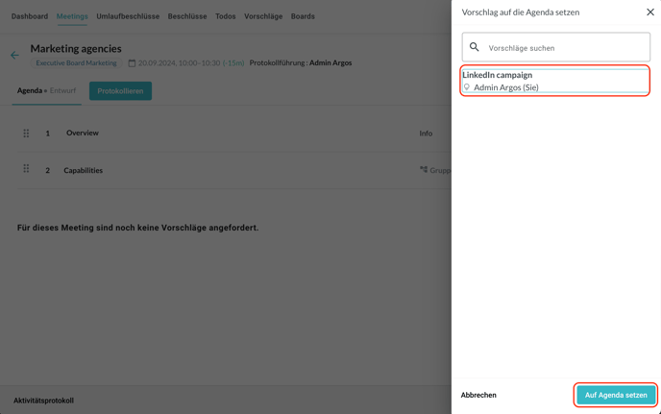Switch to the Meetings tab
This screenshot has height=414, width=661.
72,16
